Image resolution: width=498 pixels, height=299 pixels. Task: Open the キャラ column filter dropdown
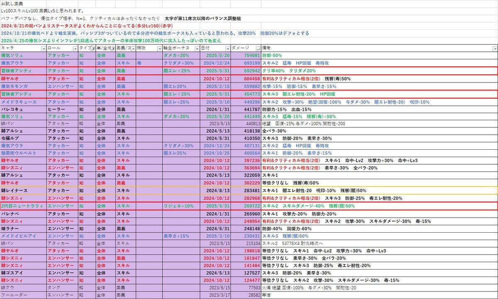[x=43, y=48]
